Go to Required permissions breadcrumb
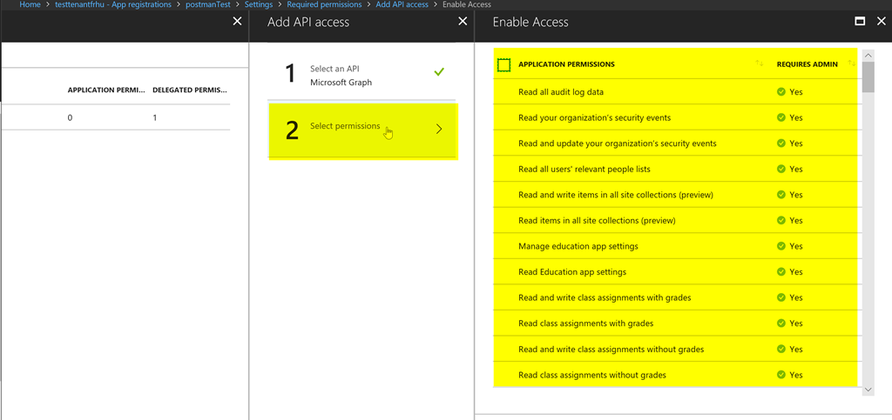The width and height of the screenshot is (892, 420). pyautogui.click(x=324, y=4)
